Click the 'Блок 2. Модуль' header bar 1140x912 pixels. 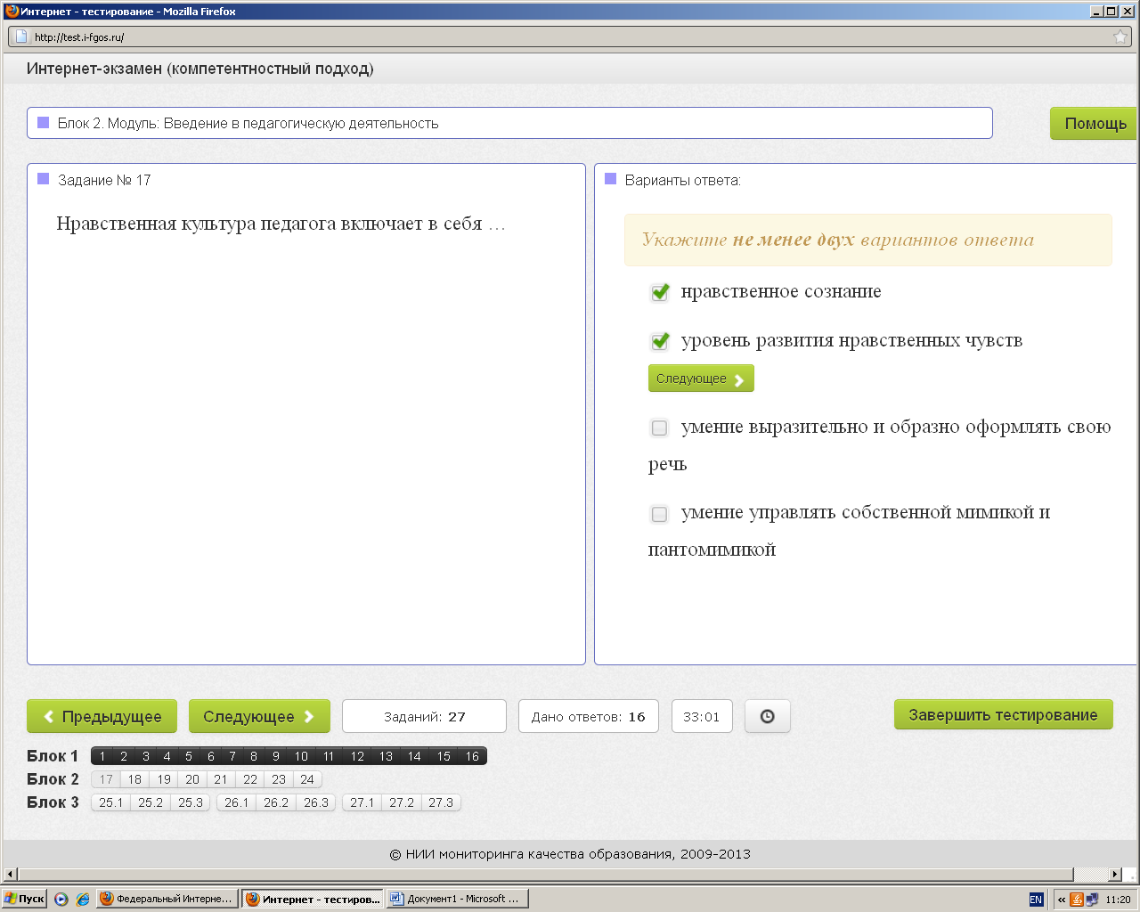pyautogui.click(x=509, y=123)
